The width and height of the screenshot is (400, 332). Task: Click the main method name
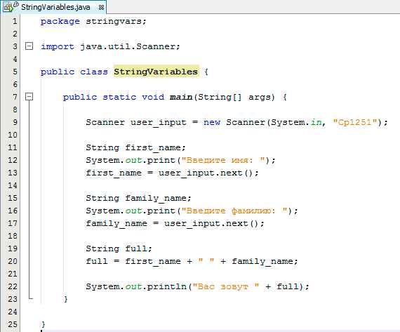181,97
